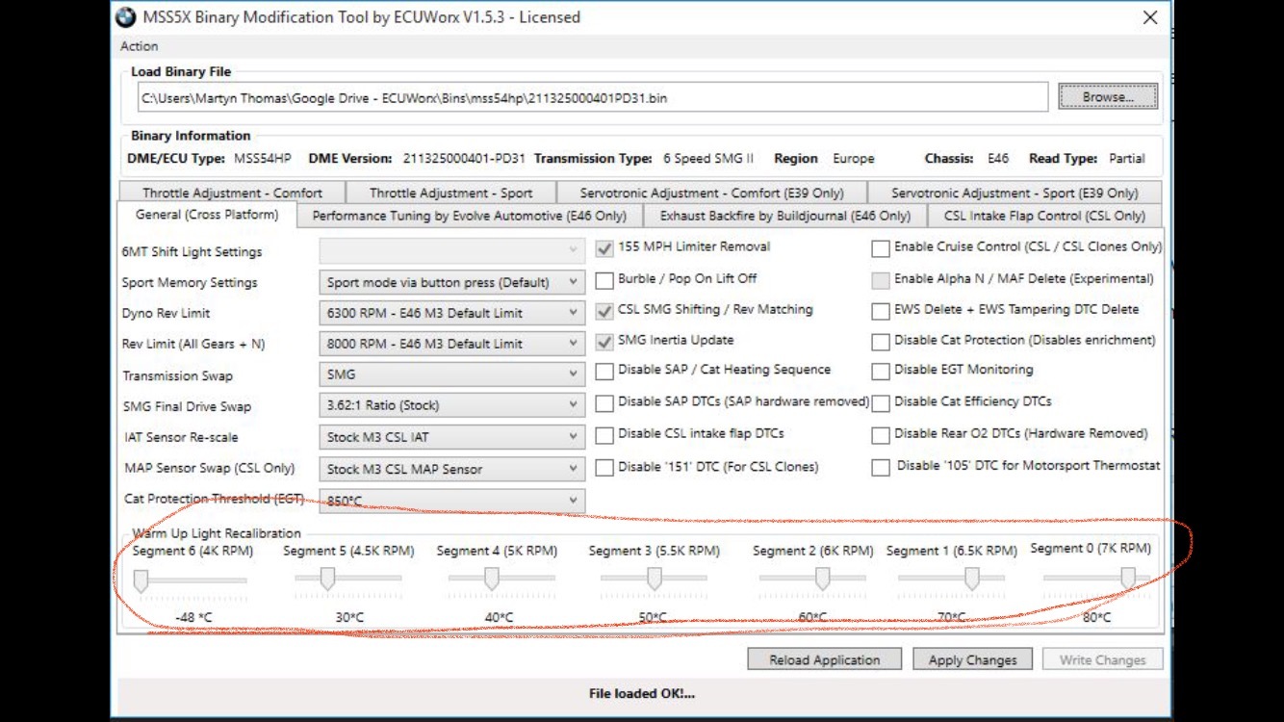Image resolution: width=1284 pixels, height=722 pixels.
Task: Click the 'File loaded OK!...' status text
Action: click(x=641, y=693)
